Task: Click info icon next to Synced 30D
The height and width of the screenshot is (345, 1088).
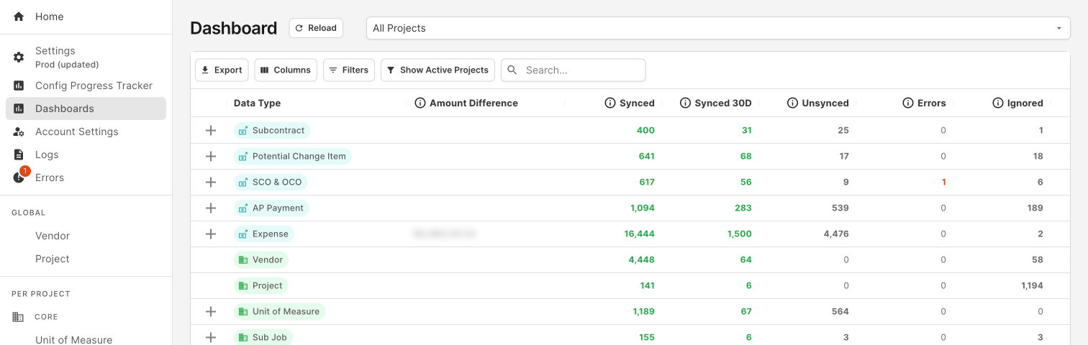Action: click(685, 103)
